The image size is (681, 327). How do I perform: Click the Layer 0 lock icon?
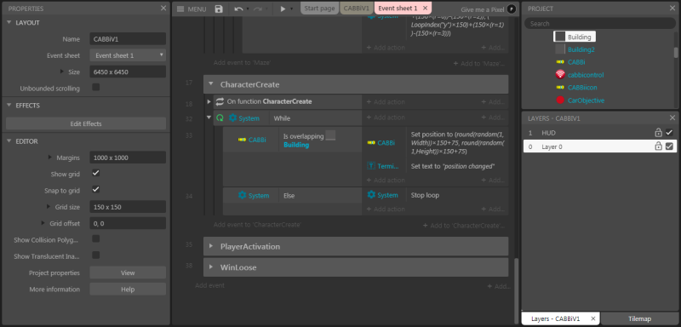[x=658, y=146]
